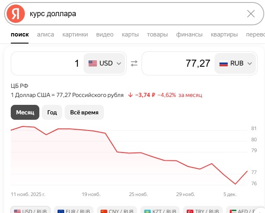
Task: Select the KZT / RUB pair button
Action: pos(160,211)
